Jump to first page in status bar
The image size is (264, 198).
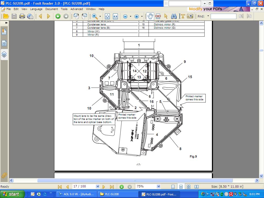pos(60,187)
